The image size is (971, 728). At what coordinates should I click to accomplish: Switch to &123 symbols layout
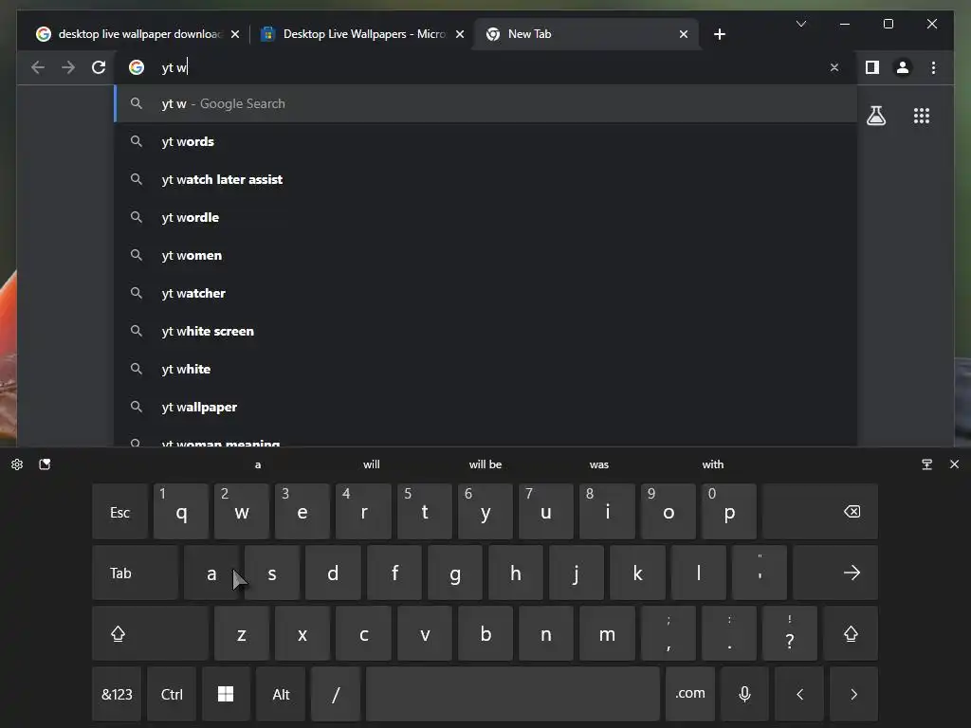click(x=117, y=694)
